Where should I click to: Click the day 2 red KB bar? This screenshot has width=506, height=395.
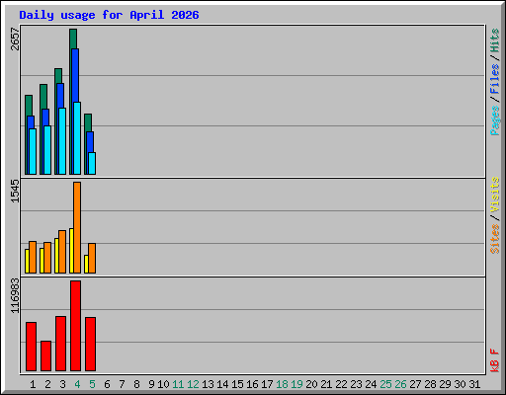tap(45, 356)
